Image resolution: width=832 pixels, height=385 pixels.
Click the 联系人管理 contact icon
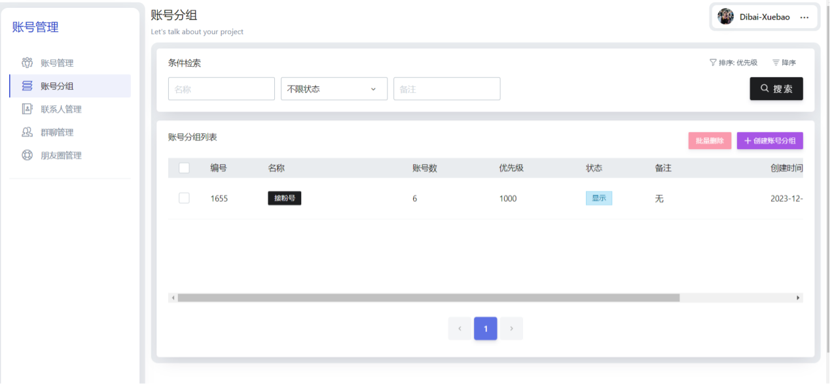pos(27,109)
